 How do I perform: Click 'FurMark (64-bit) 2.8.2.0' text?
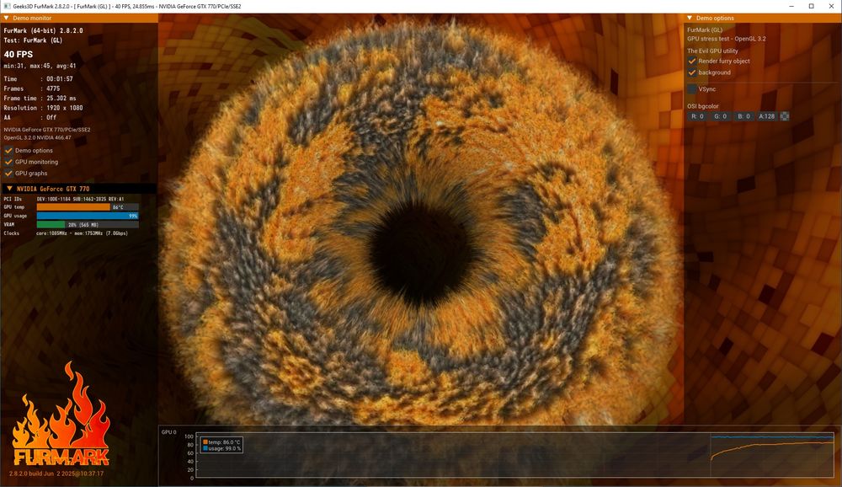pos(44,30)
